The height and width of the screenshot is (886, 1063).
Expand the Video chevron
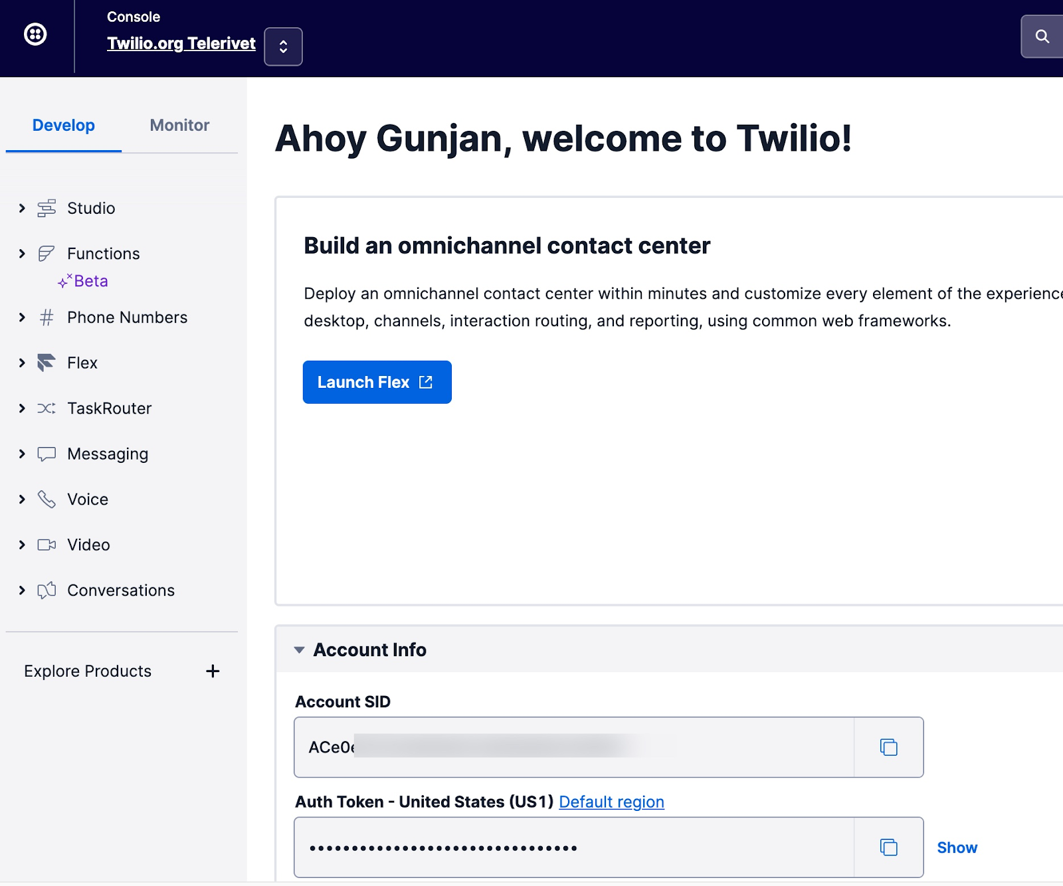(x=22, y=545)
